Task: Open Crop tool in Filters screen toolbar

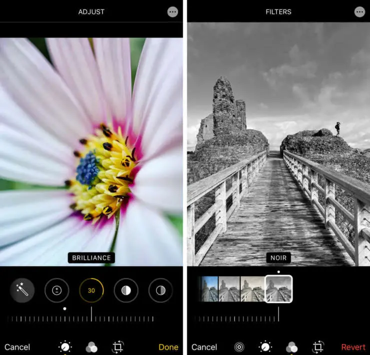Action: pos(318,347)
